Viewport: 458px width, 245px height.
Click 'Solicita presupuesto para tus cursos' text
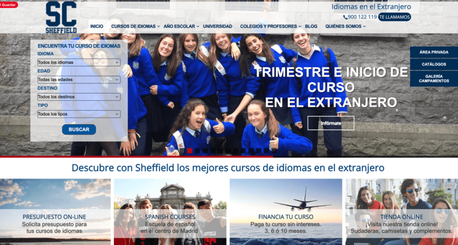[x=54, y=228]
